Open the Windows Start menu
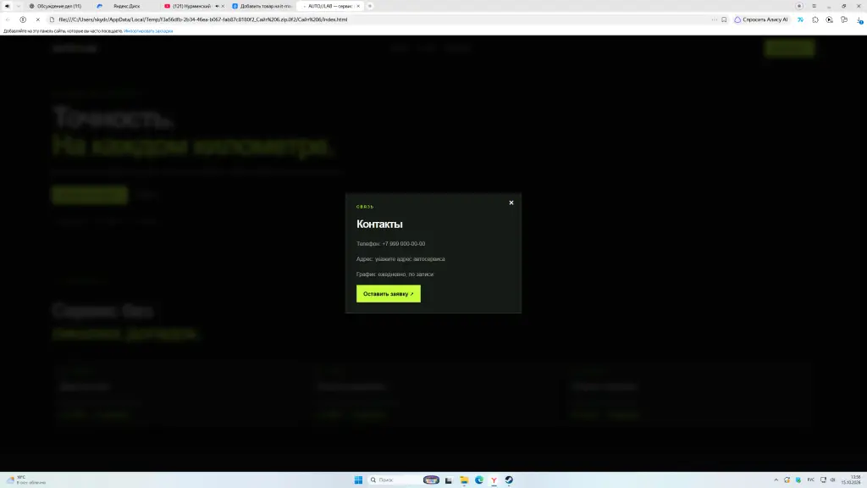 click(358, 480)
